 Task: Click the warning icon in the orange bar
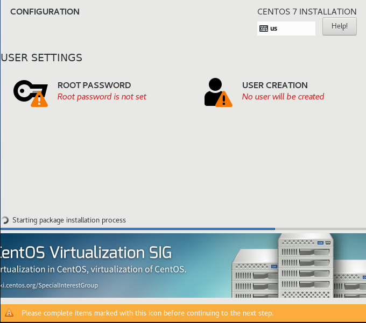pyautogui.click(x=9, y=313)
